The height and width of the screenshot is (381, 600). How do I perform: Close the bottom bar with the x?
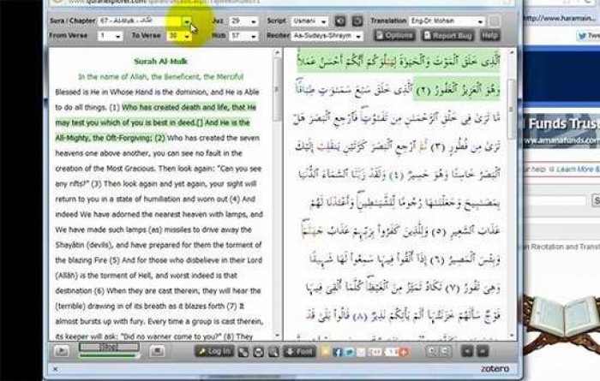click(x=56, y=369)
